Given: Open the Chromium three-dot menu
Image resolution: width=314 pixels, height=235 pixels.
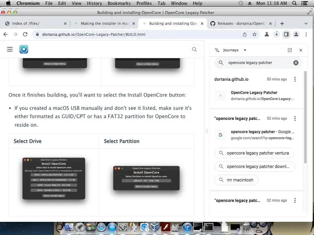Looking at the screenshot, I should pyautogui.click(x=306, y=34).
